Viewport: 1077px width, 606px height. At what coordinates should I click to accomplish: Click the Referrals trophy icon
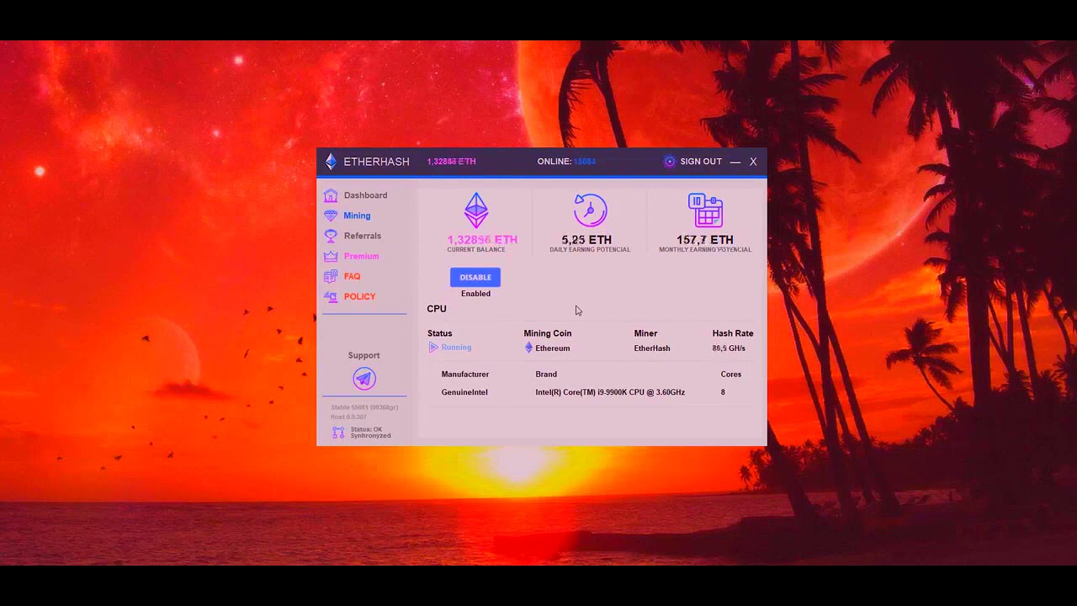coord(331,236)
